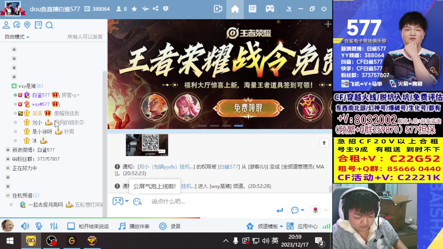
Task: Click the green signal strength indicator
Action: pos(326,226)
